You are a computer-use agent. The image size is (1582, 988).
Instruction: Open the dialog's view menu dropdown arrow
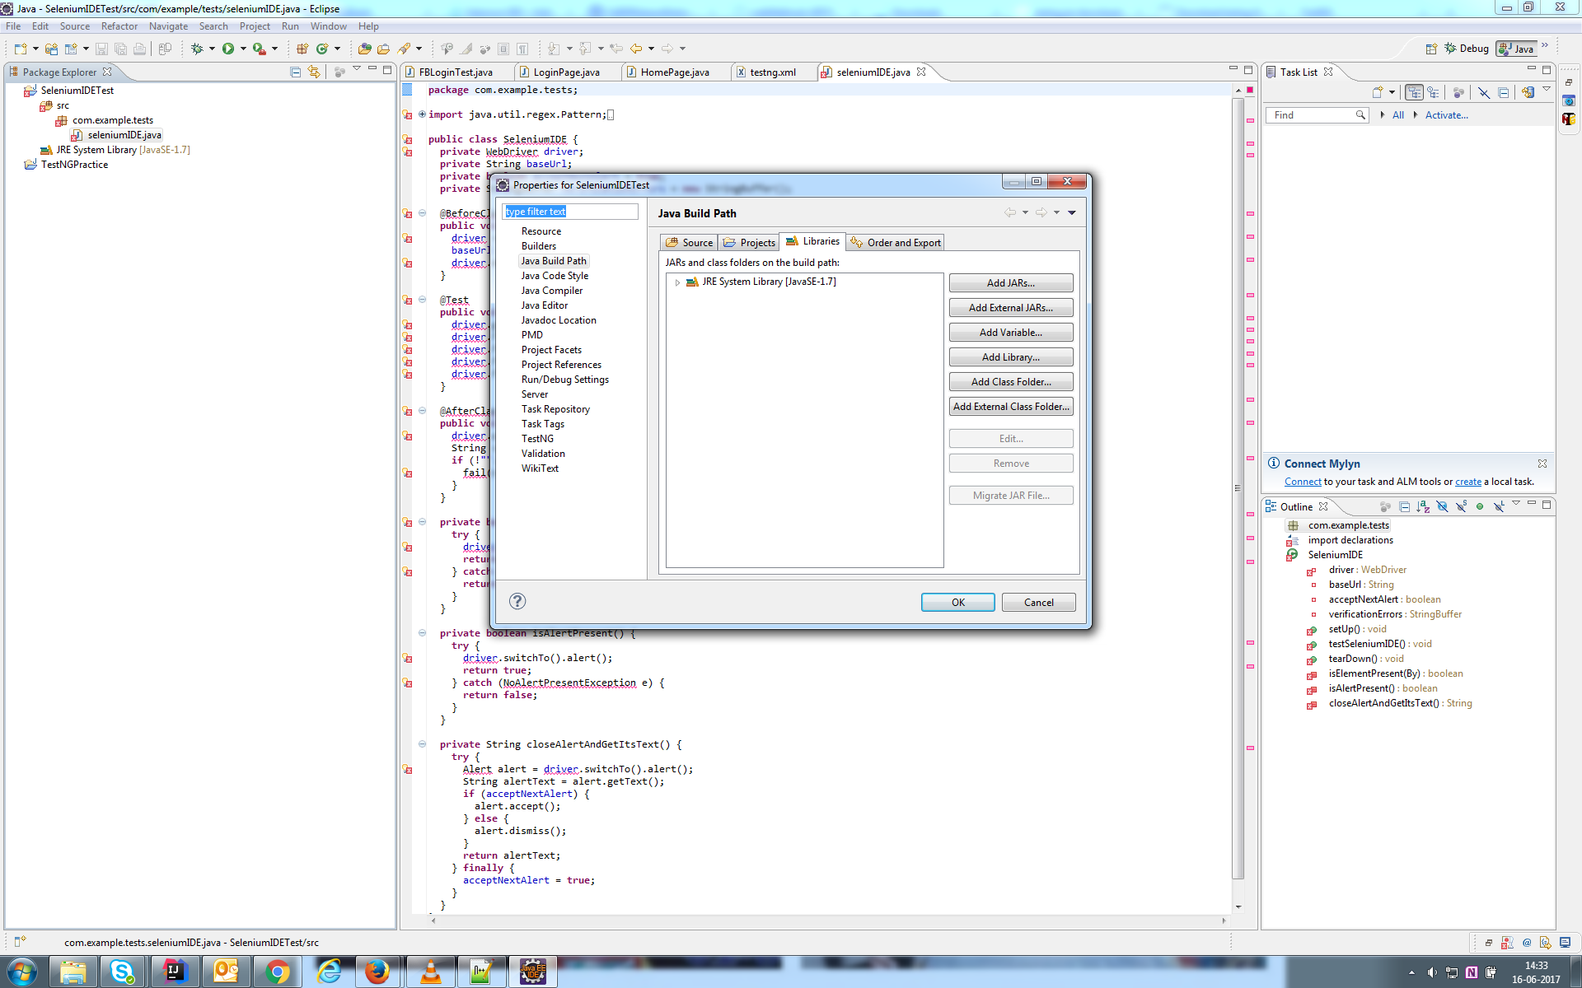click(x=1072, y=212)
